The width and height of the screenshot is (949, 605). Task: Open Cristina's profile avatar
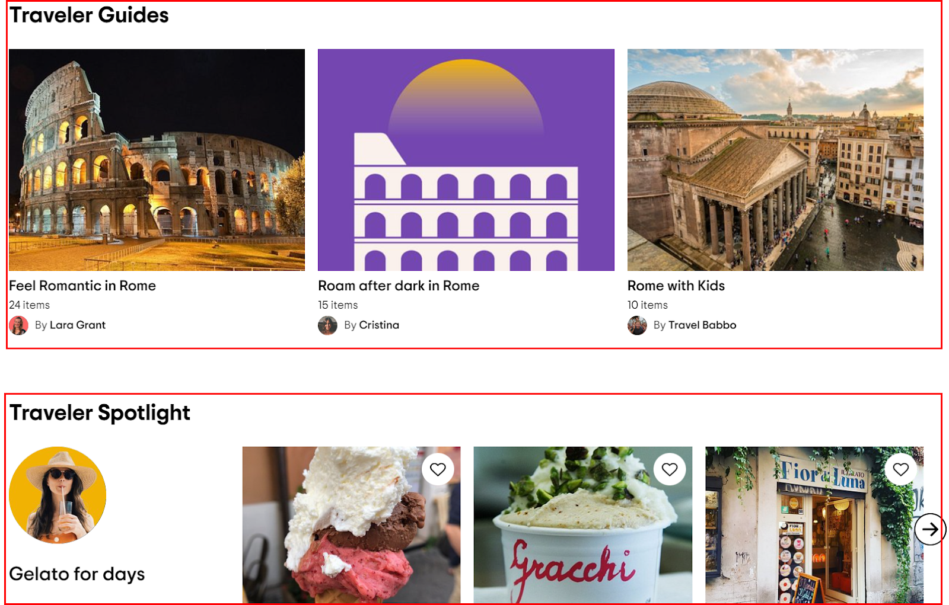point(327,325)
